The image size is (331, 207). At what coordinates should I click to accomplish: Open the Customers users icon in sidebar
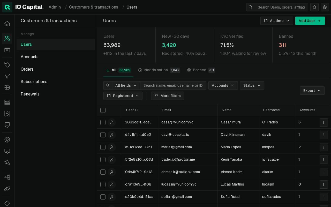[7, 39]
